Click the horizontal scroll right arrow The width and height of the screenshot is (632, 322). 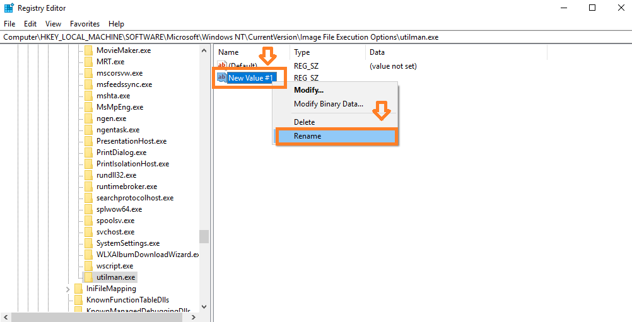194,317
